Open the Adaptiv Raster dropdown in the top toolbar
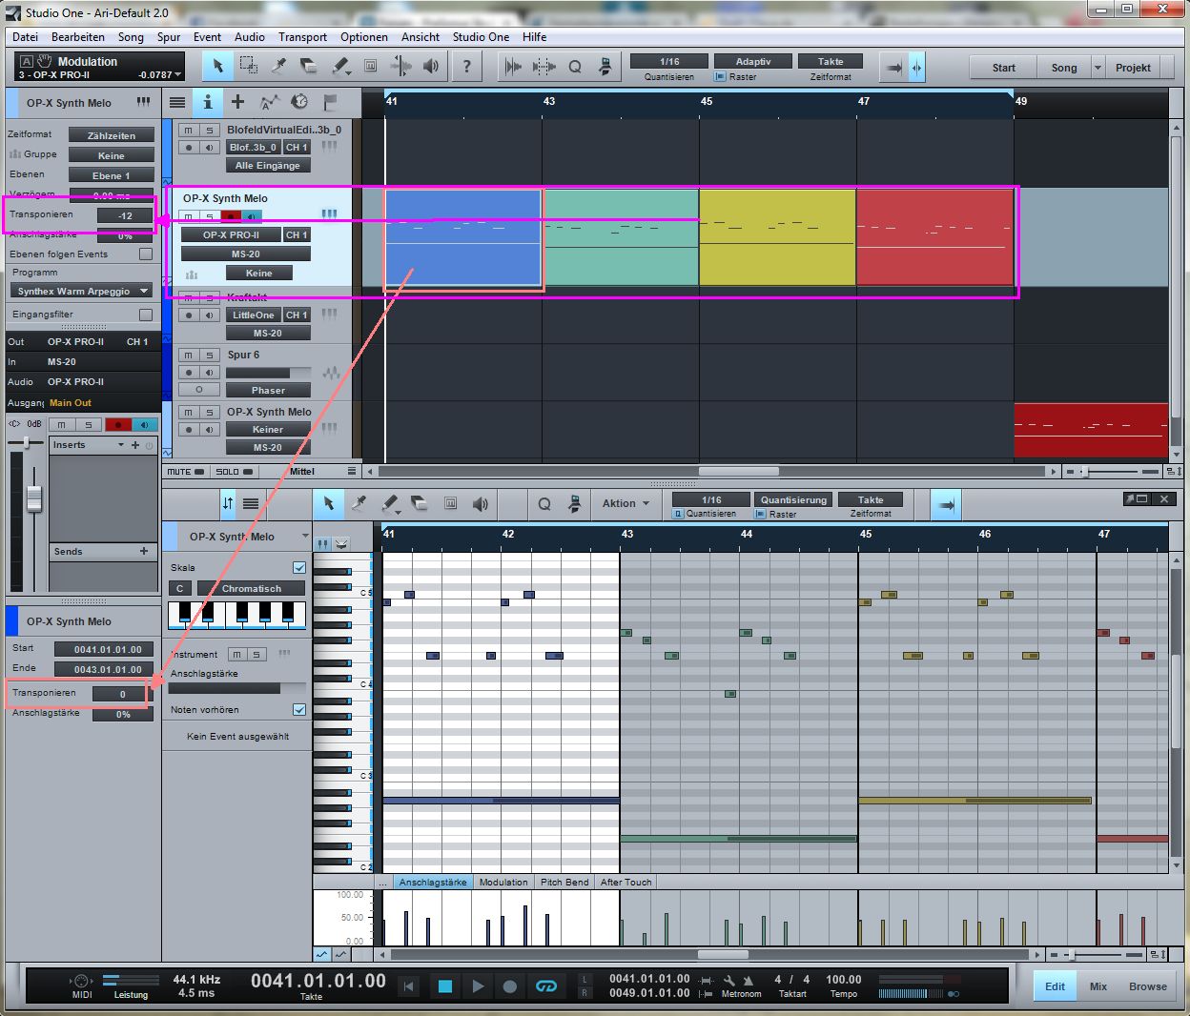This screenshot has height=1016, width=1190. 753,61
